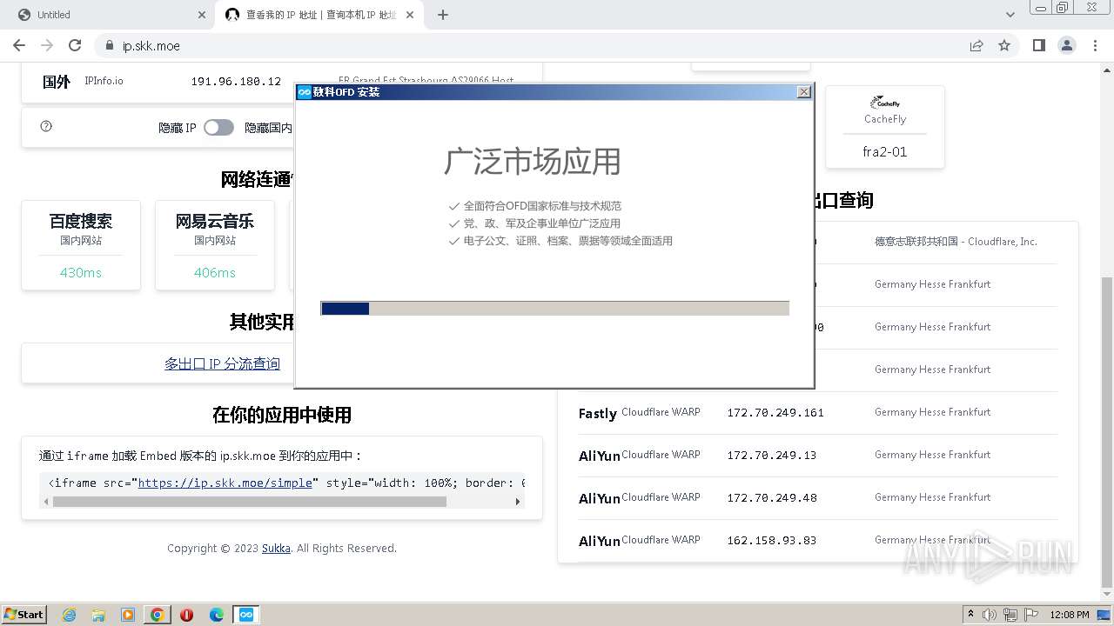Screen dimensions: 1114x626
Task: Toggle the 隐藏 IP switch
Action: [x=218, y=128]
